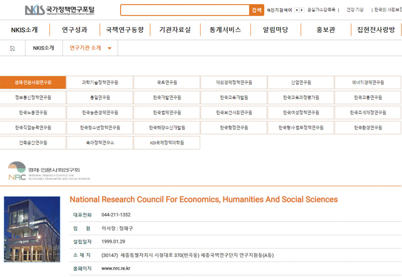
Task: Click the NRC council logo
Action: click(x=49, y=171)
